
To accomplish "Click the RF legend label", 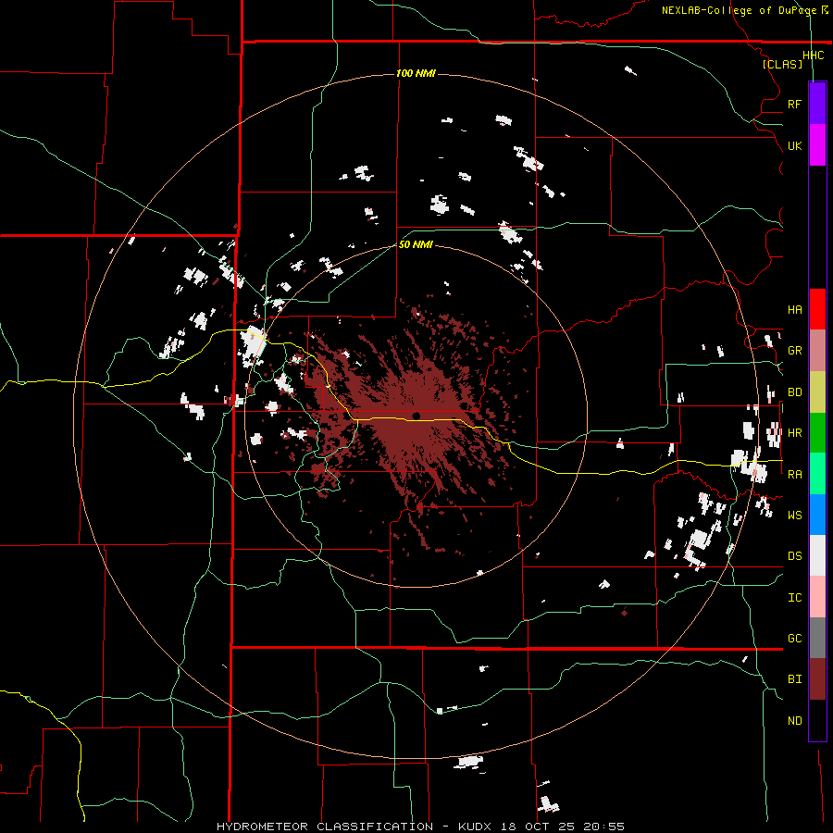I will tap(794, 104).
